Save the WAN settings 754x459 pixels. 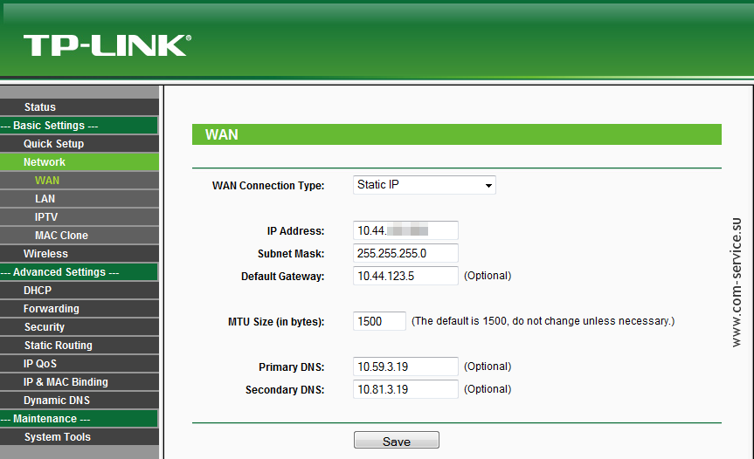point(397,440)
